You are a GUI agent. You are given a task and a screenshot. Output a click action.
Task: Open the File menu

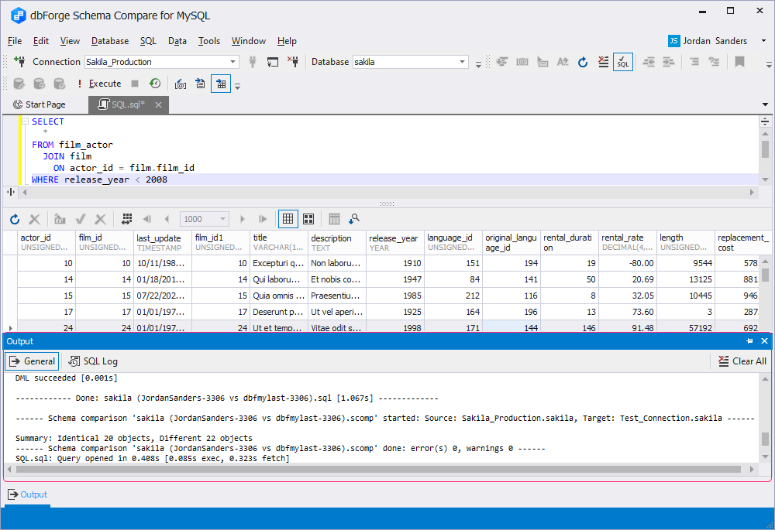(15, 41)
